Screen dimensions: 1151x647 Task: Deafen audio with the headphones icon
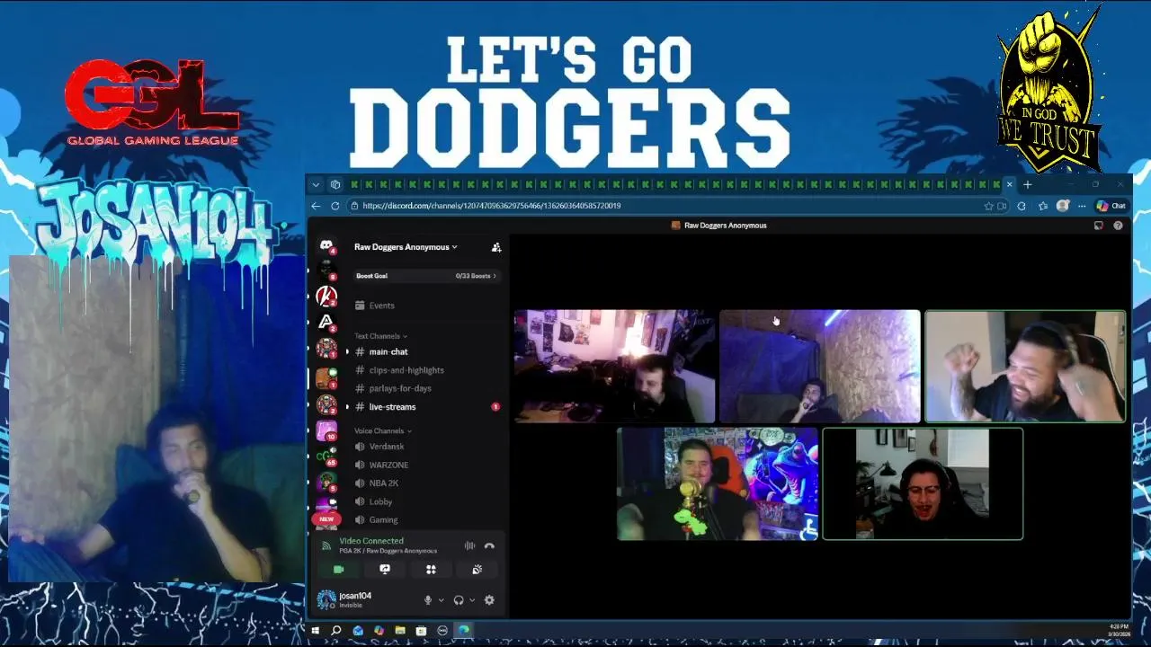(459, 600)
